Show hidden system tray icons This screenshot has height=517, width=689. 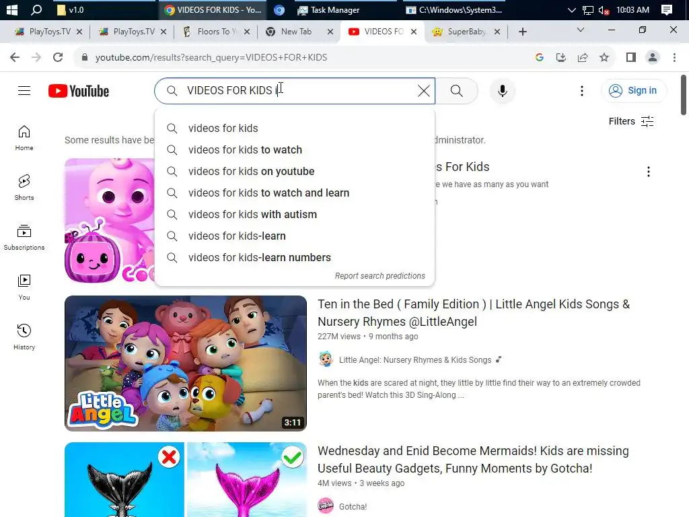[x=571, y=9]
